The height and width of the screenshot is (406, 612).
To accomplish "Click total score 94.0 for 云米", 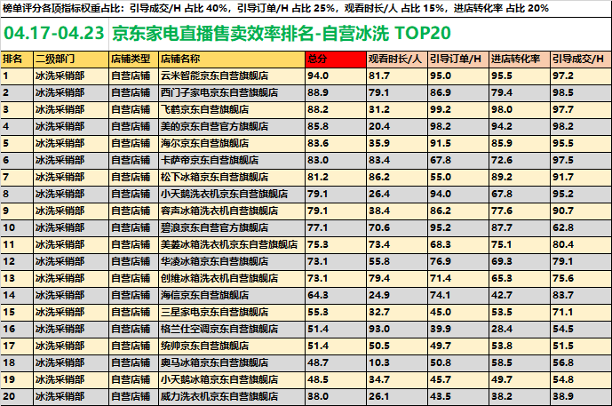I will (x=336, y=76).
